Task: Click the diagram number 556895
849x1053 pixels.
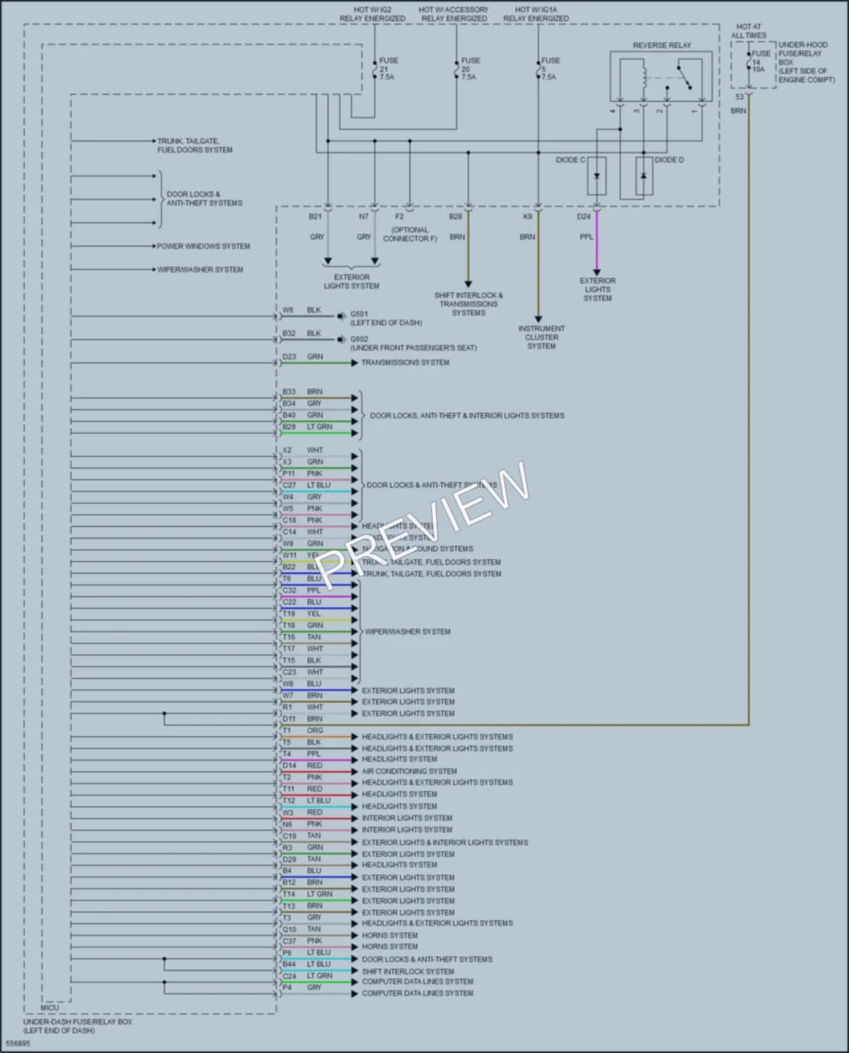Action: 18,1043
